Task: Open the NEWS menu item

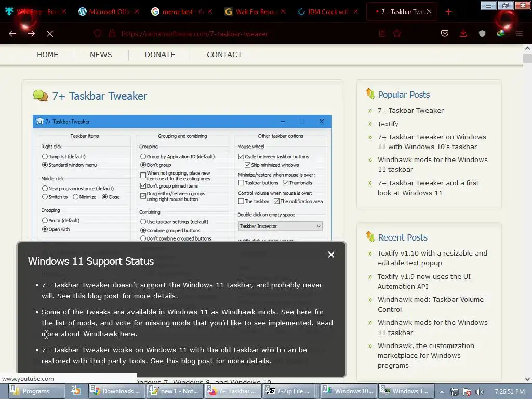Action: 101,55
